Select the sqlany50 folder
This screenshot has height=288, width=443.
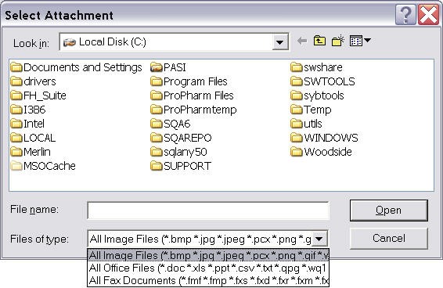[178, 152]
